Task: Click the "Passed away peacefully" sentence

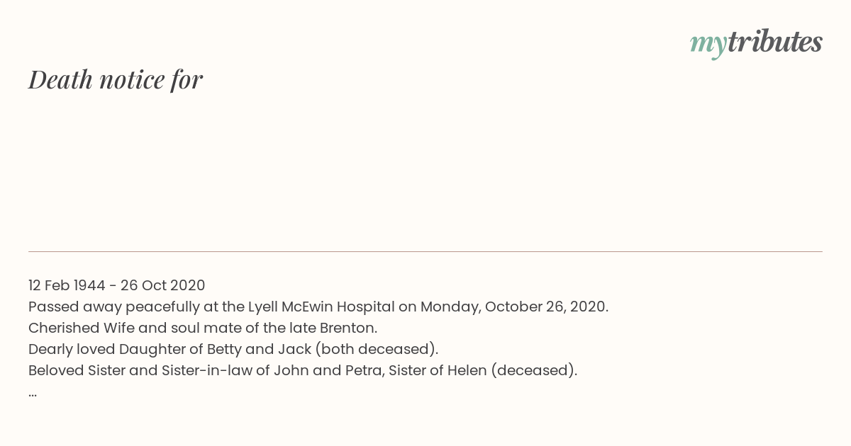Action: click(x=318, y=307)
